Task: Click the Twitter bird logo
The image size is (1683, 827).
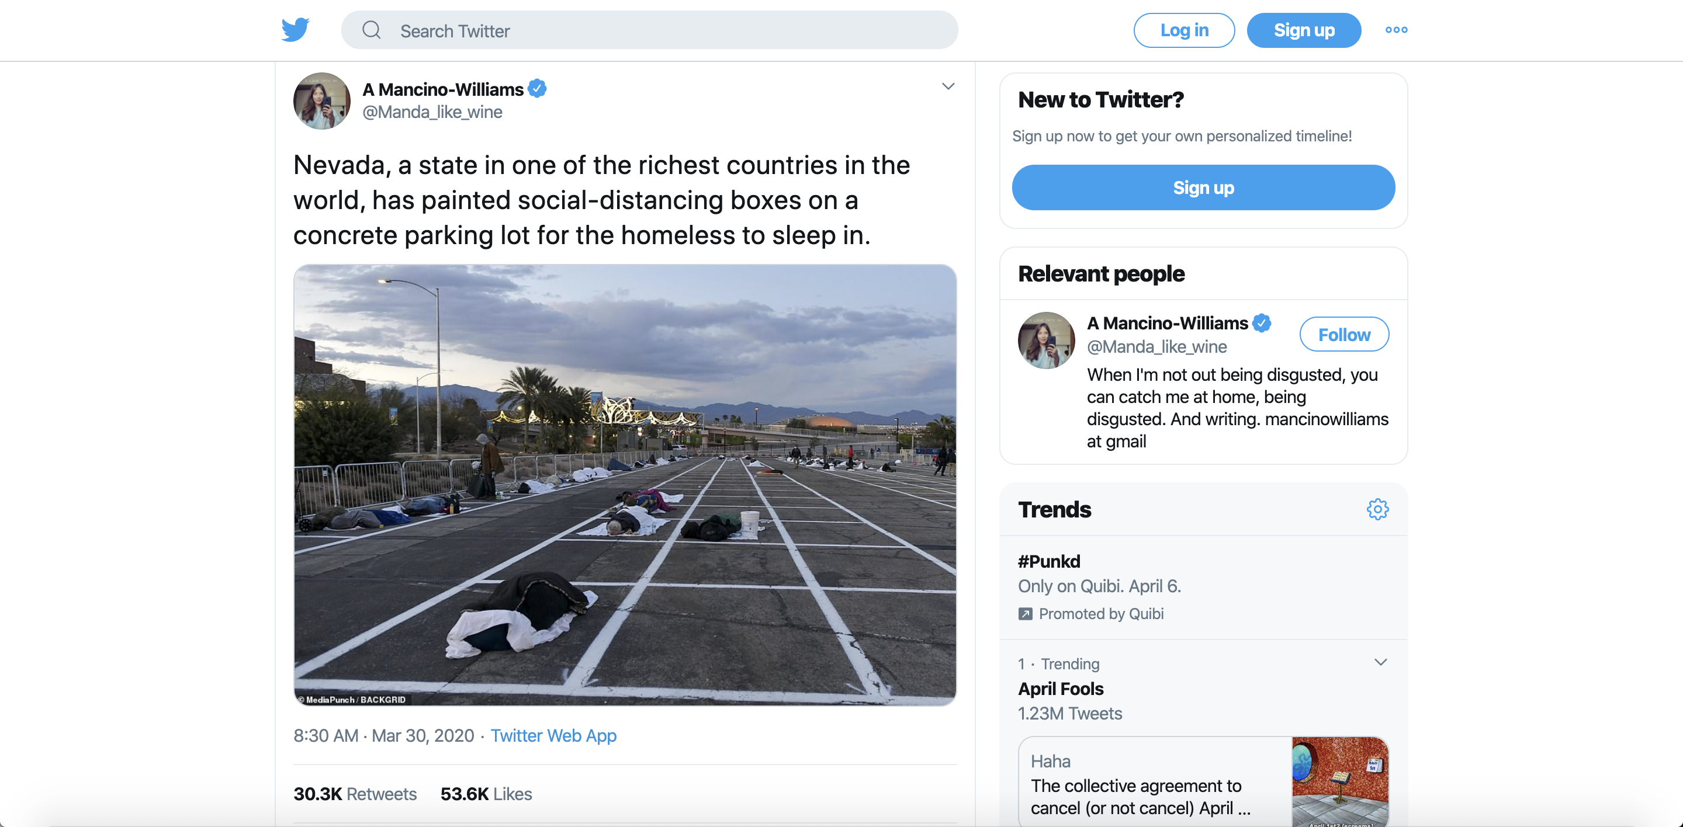Action: tap(295, 30)
